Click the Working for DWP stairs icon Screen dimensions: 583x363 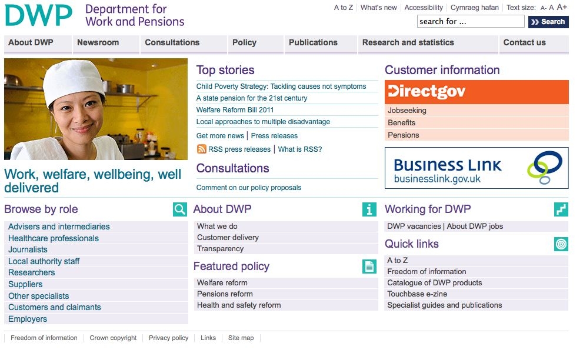(561, 209)
